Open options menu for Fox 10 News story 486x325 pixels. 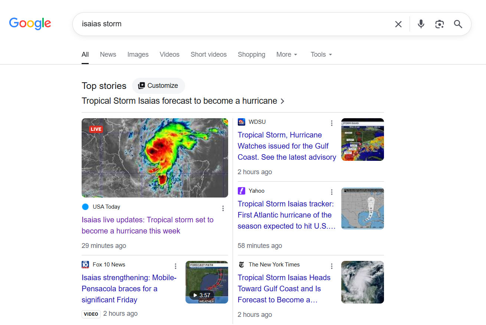pyautogui.click(x=175, y=266)
